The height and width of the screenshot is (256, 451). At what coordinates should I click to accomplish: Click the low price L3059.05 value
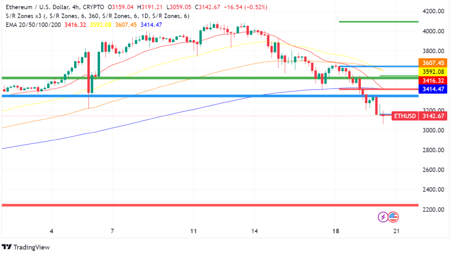tap(178, 7)
